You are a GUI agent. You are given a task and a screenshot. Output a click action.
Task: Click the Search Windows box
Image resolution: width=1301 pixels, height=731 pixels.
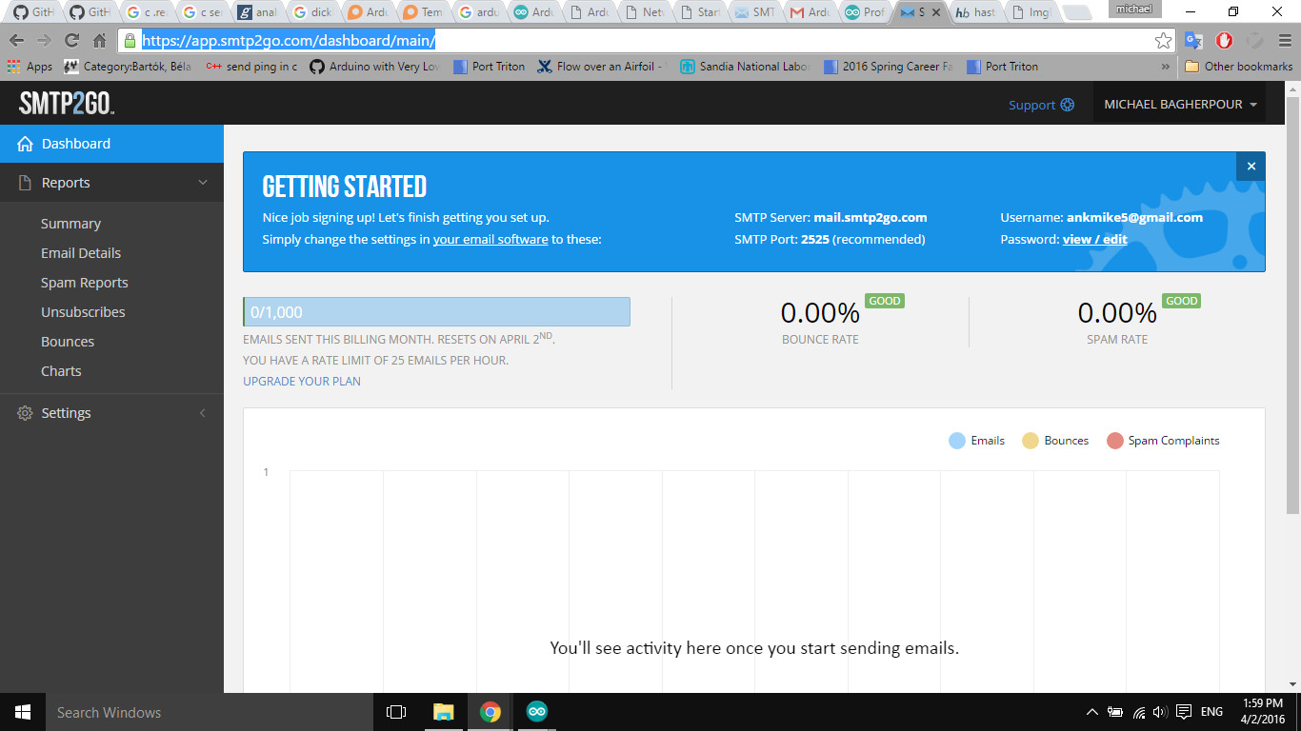tap(210, 712)
